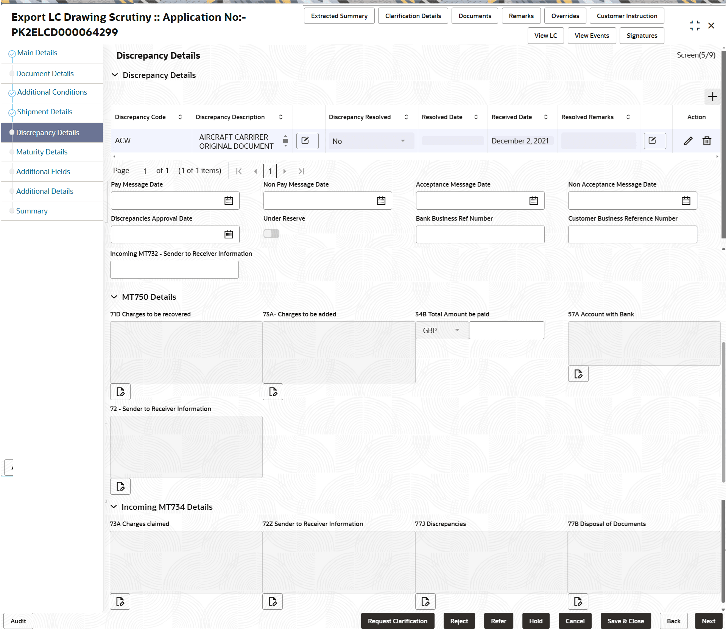The image size is (726, 629).
Task: Open the GBP currency dropdown
Action: coord(441,330)
